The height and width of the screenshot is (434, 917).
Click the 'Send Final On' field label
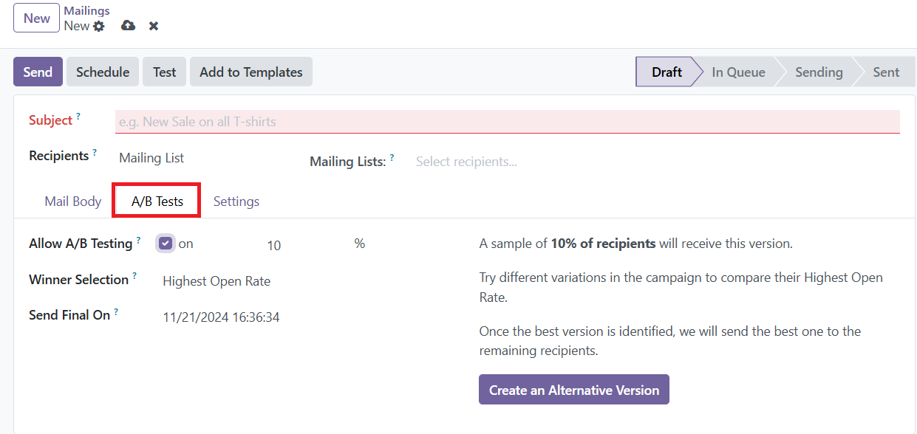click(69, 315)
